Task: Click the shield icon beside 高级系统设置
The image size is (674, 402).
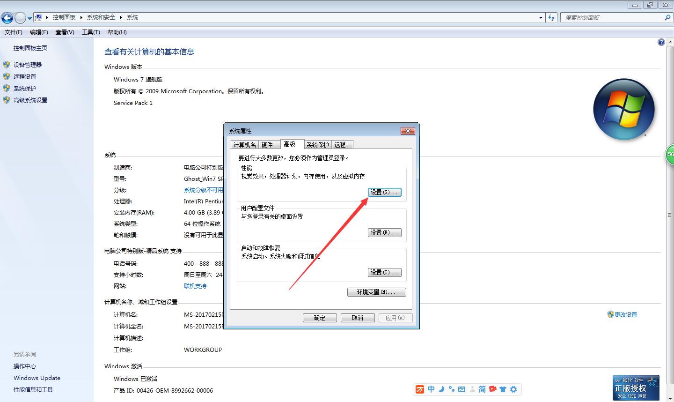Action: coord(7,100)
